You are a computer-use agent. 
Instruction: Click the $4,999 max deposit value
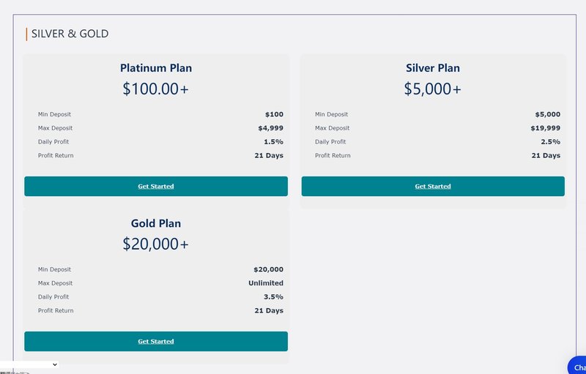(x=270, y=128)
